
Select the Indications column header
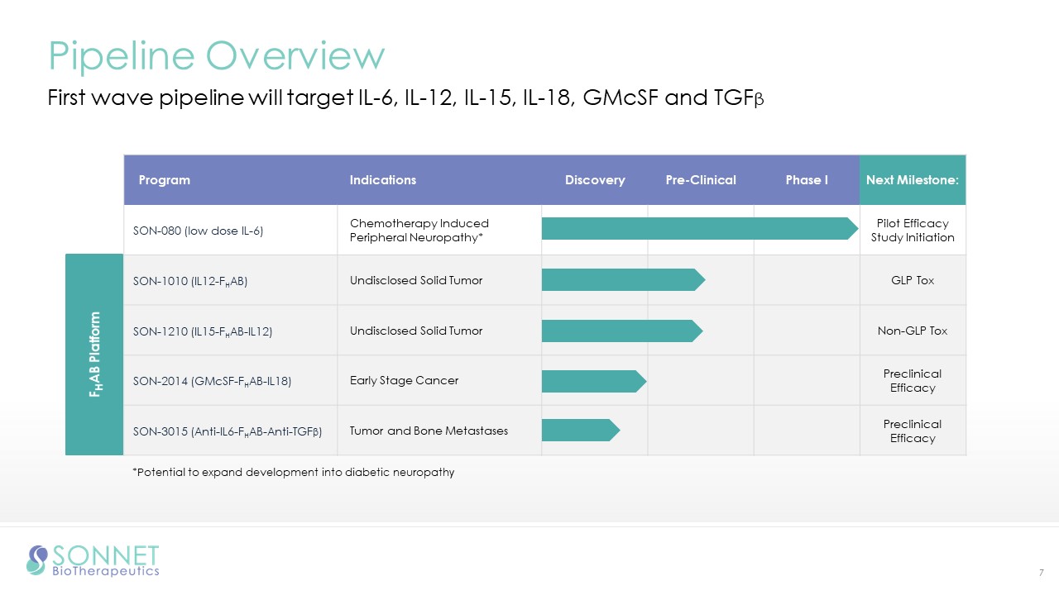tap(382, 180)
